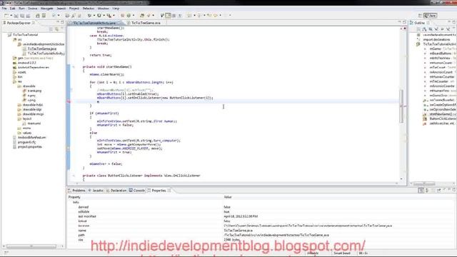Click the error marker in editor gutter
This screenshot has width=457, height=257.
(x=69, y=101)
